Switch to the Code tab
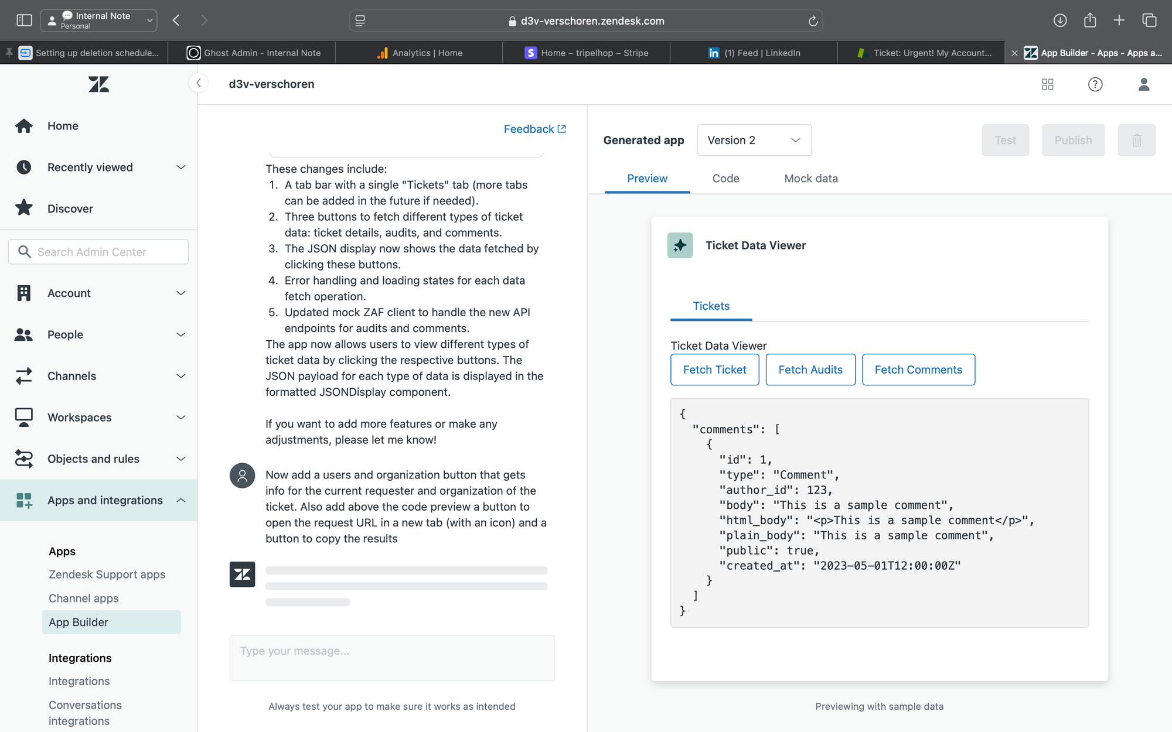The width and height of the screenshot is (1172, 732). (x=725, y=179)
